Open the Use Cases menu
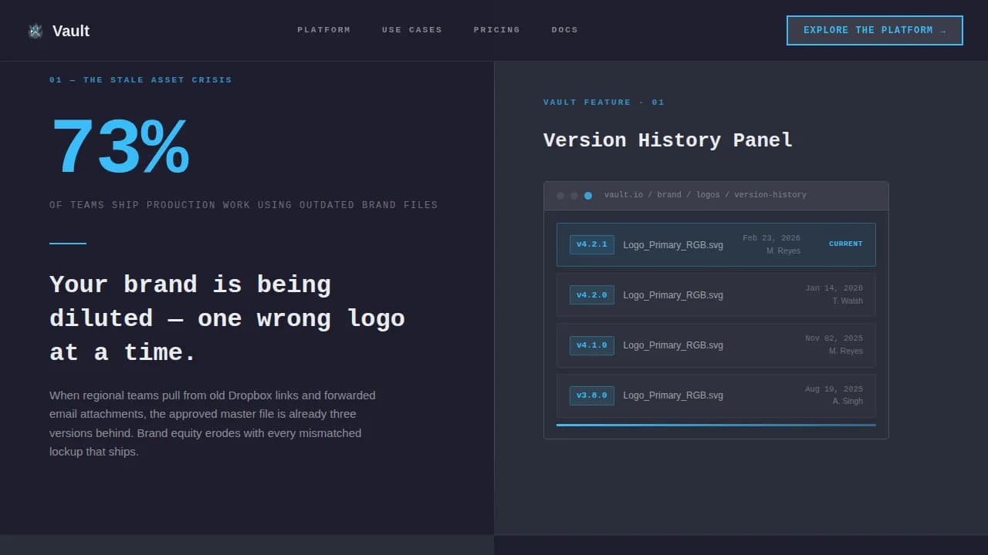This screenshot has width=988, height=555. [x=412, y=30]
